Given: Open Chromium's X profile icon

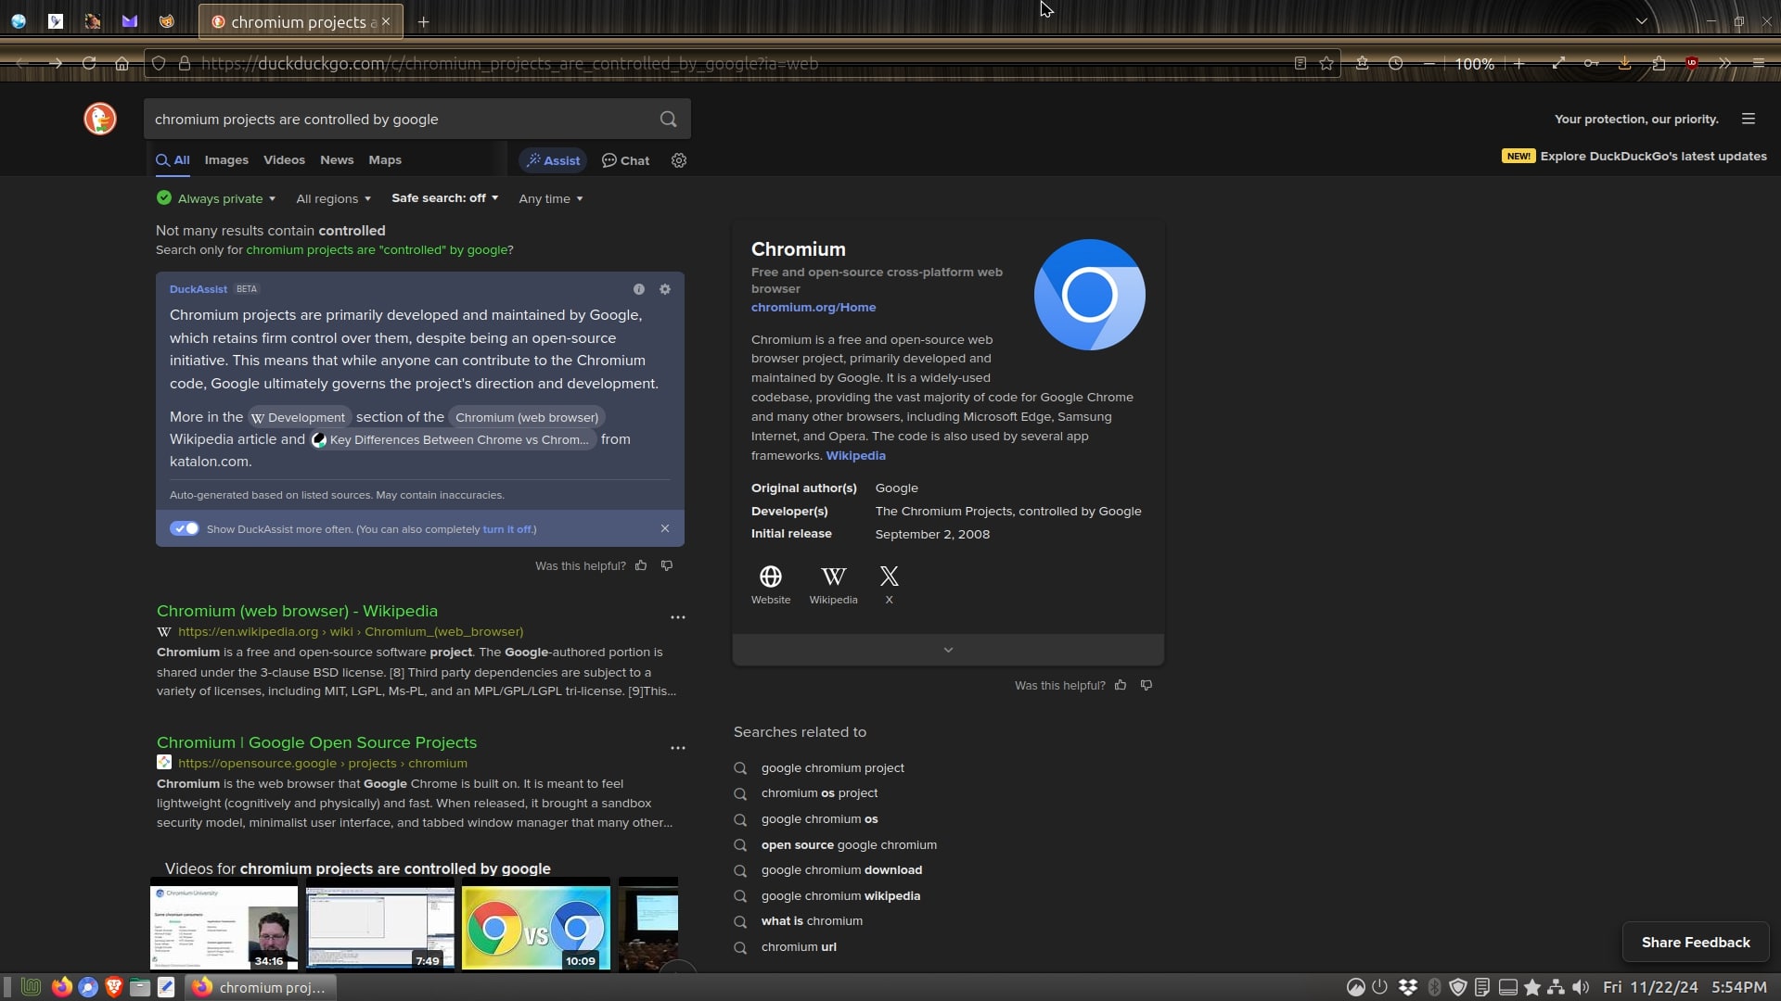Looking at the screenshot, I should click(x=889, y=577).
